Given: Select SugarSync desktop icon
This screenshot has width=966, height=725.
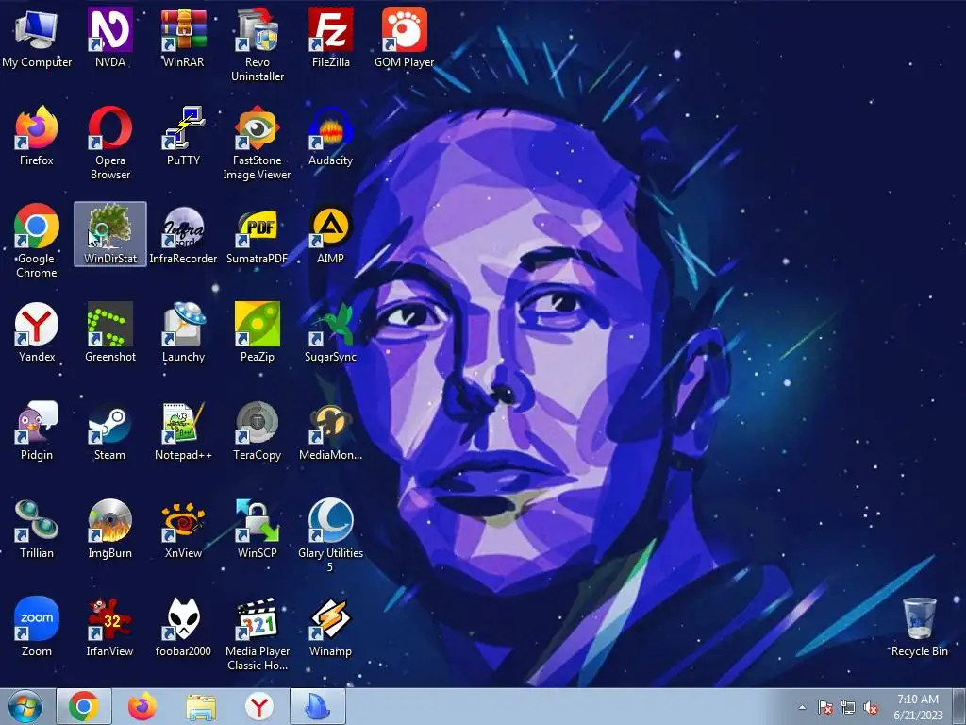Looking at the screenshot, I should point(331,332).
